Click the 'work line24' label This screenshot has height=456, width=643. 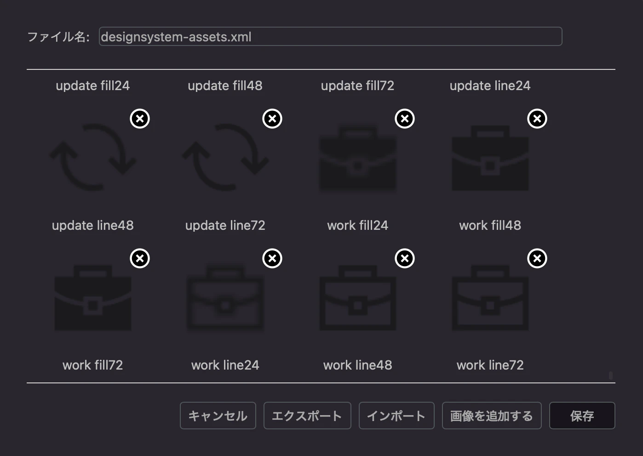pos(225,365)
